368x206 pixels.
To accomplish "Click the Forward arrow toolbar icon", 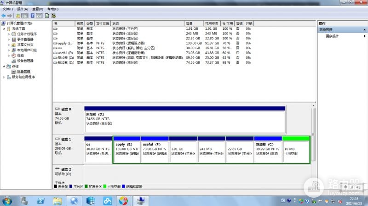I will click(10, 16).
